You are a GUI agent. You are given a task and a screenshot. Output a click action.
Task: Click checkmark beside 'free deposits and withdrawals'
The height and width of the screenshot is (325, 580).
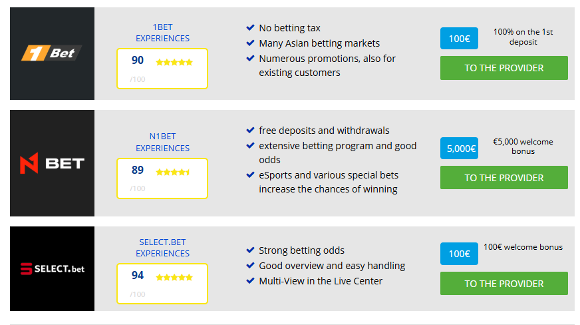[250, 131]
